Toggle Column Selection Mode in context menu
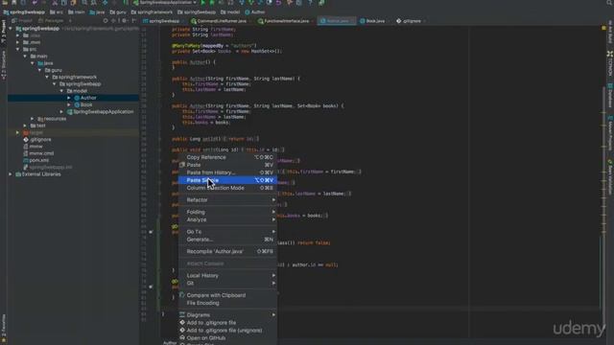 (x=227, y=188)
